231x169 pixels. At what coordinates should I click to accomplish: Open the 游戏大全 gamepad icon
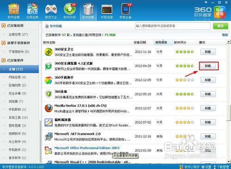pyautogui.click(x=51, y=11)
